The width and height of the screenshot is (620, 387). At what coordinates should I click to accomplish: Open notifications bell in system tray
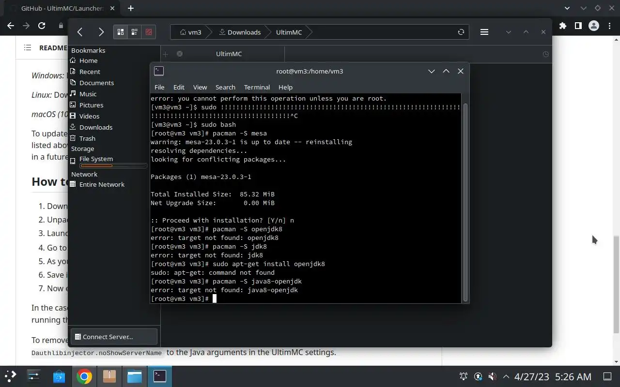pos(464,376)
